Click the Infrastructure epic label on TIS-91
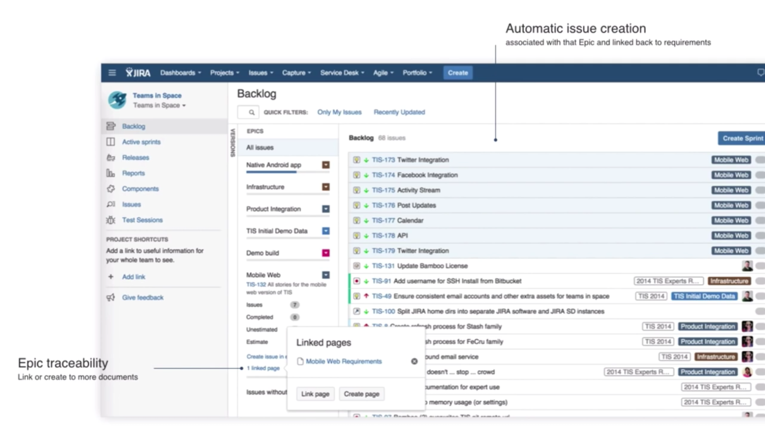Image resolution: width=765 pixels, height=430 pixels. pos(729,281)
